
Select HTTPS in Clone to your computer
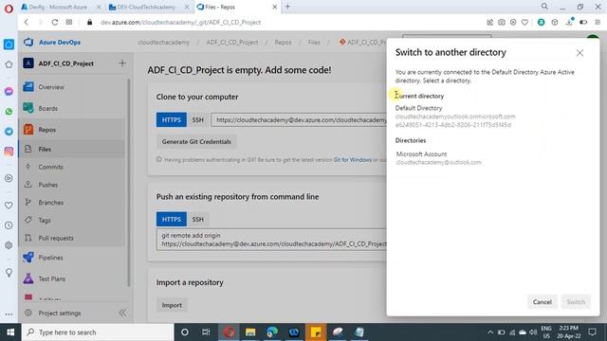coord(171,120)
